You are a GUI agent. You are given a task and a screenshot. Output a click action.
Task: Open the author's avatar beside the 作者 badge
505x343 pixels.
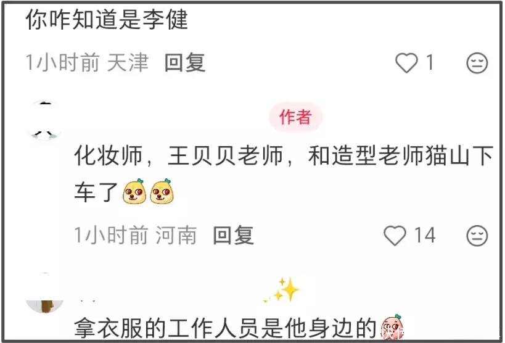coord(45,120)
